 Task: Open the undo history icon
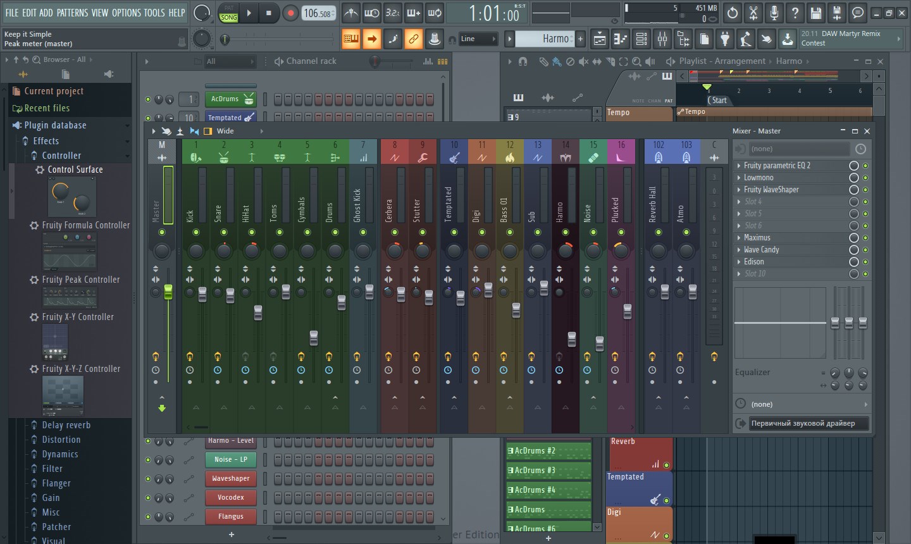[x=733, y=13]
